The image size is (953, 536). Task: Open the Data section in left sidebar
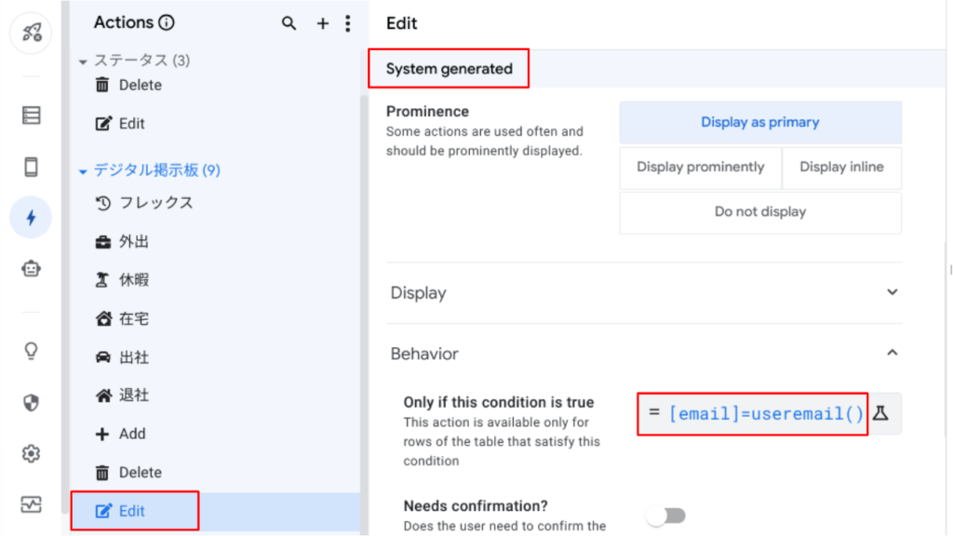coord(31,115)
